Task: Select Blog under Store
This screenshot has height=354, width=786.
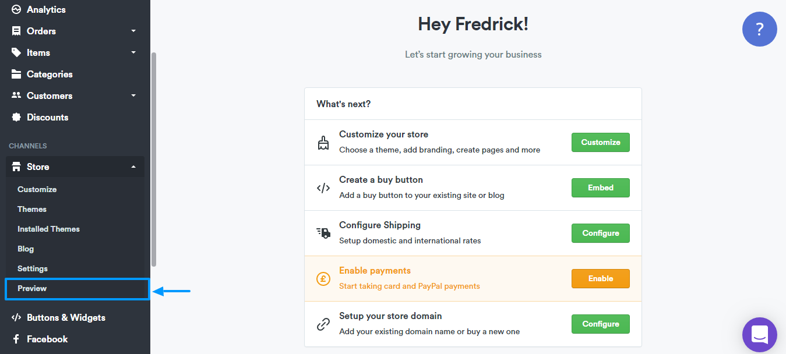Action: click(x=26, y=249)
